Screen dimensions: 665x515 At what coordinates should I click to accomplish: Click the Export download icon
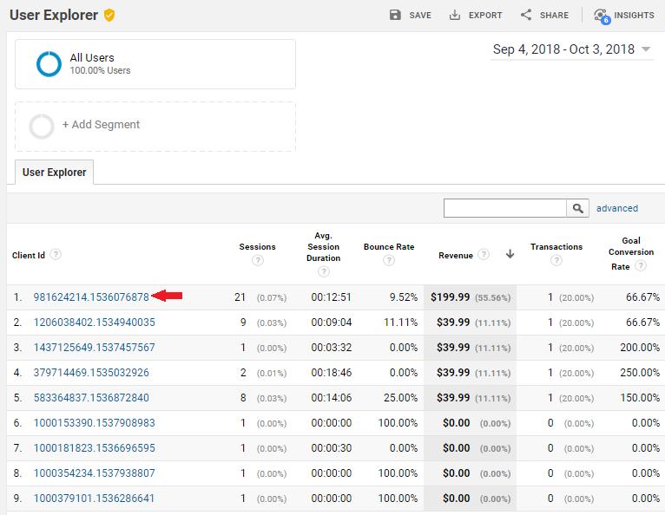[x=455, y=15]
